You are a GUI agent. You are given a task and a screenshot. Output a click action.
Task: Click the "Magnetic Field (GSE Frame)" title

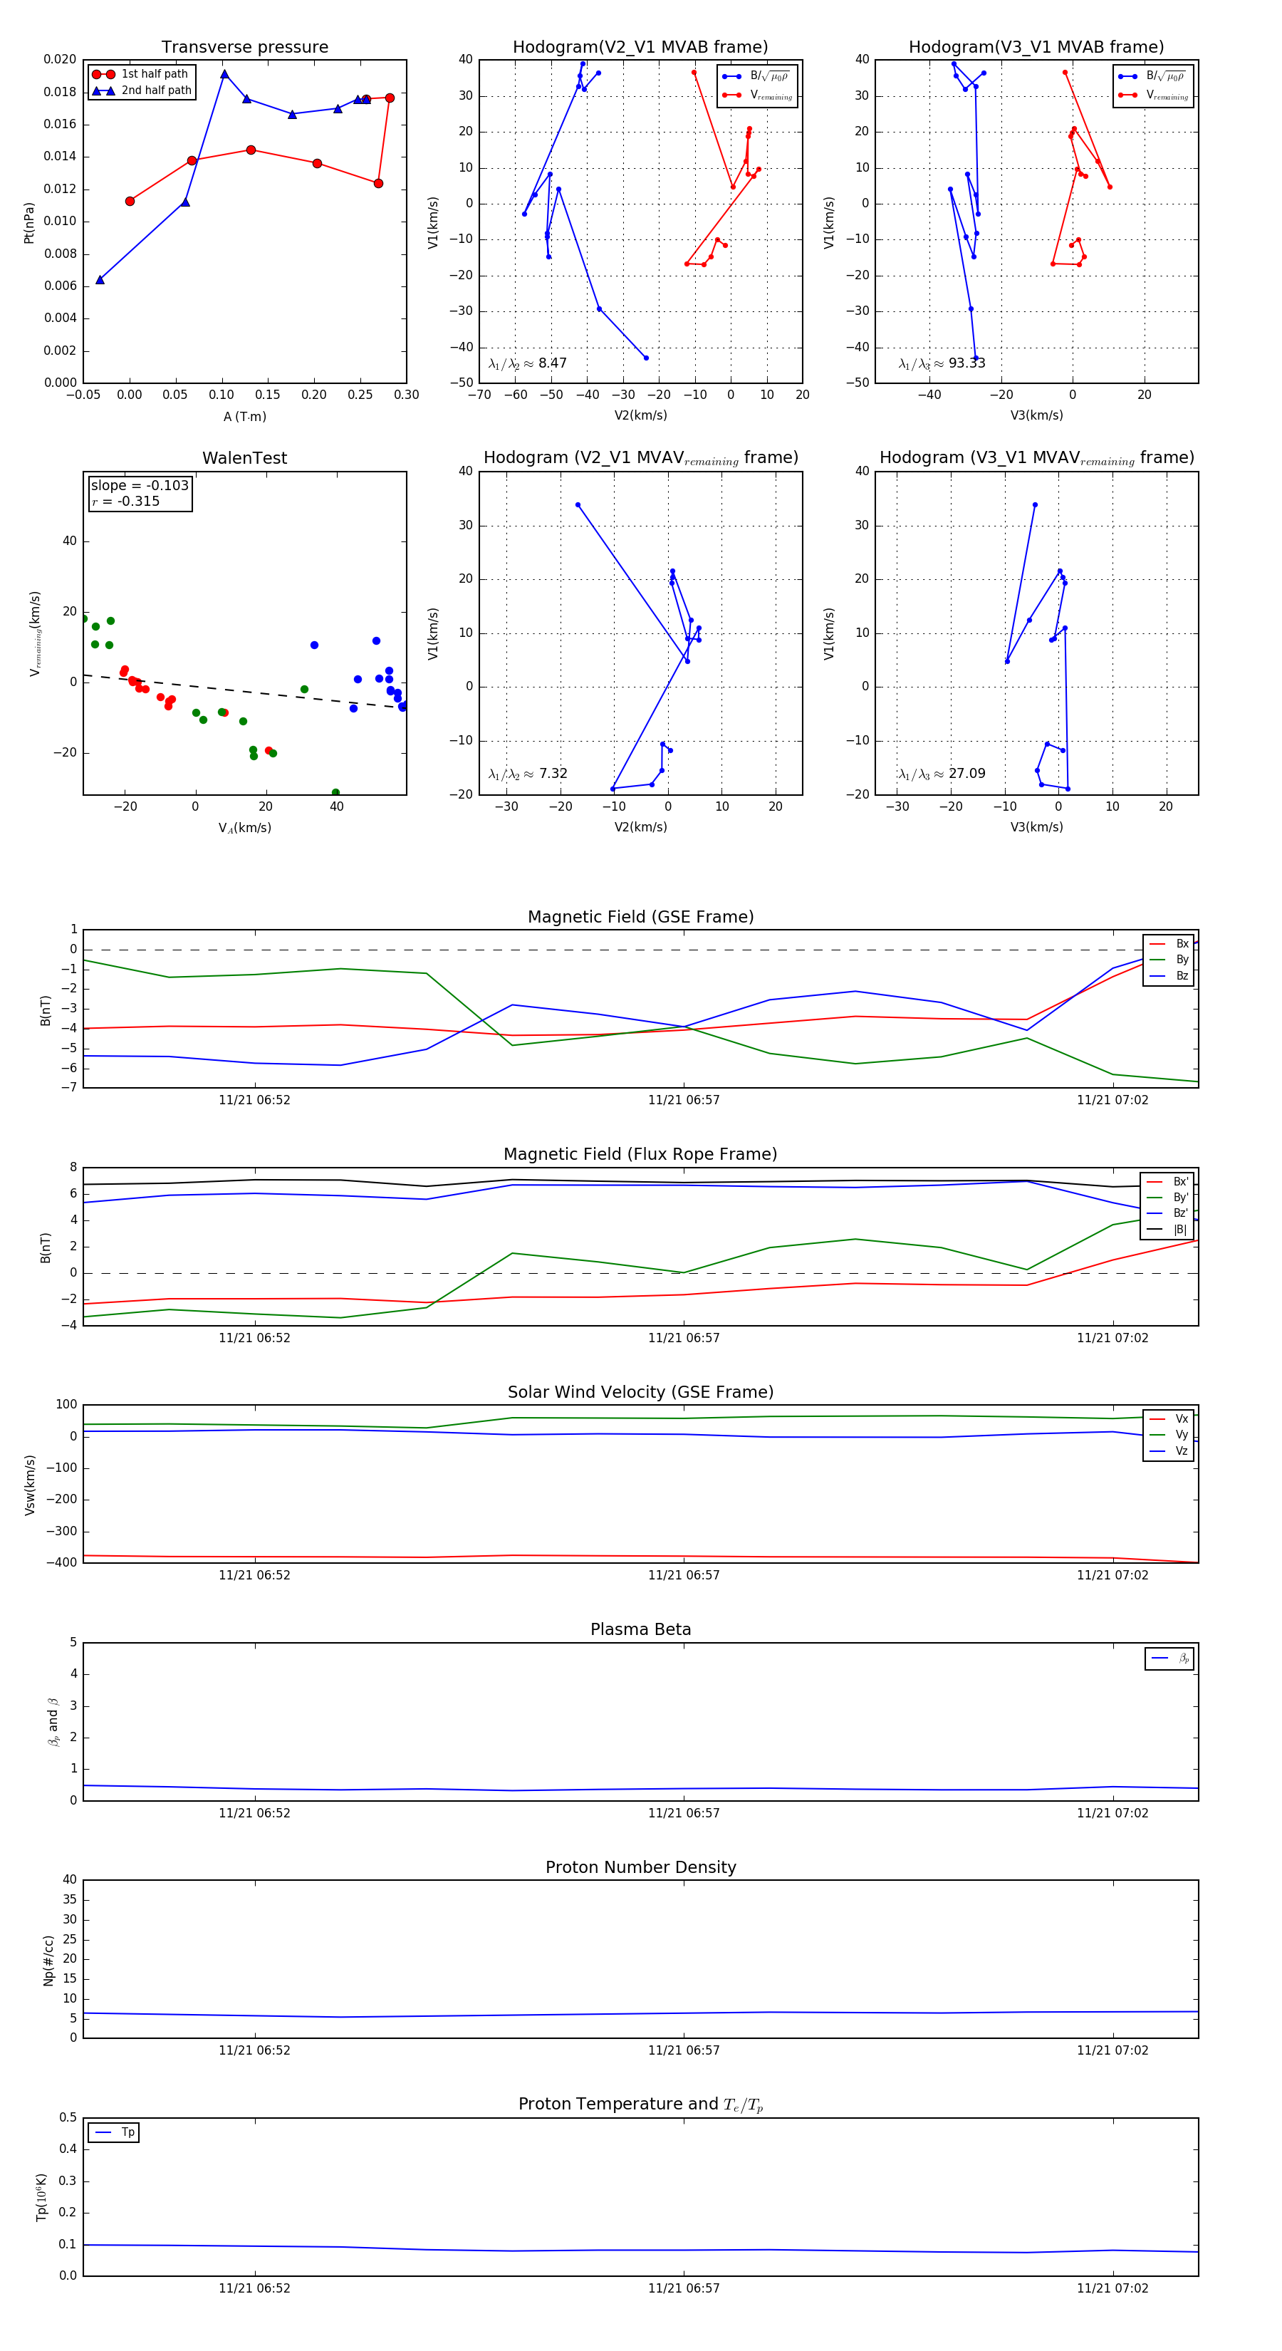pyautogui.click(x=640, y=917)
